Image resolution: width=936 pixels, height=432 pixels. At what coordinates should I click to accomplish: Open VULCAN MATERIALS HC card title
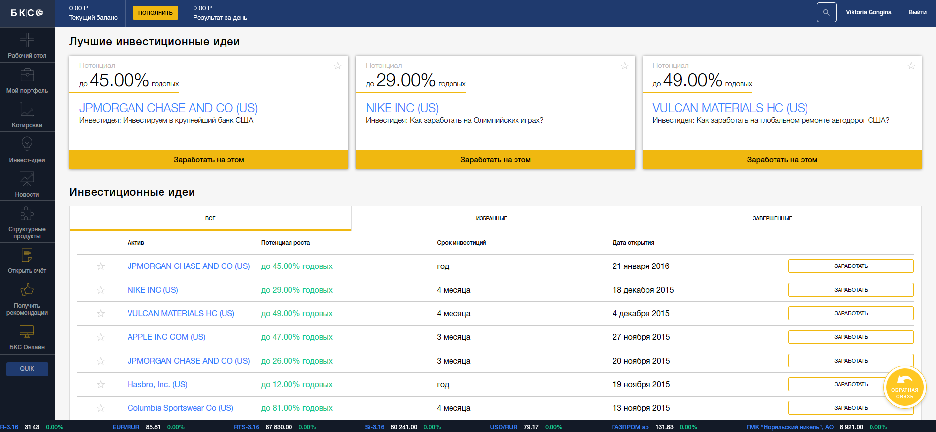(x=730, y=108)
